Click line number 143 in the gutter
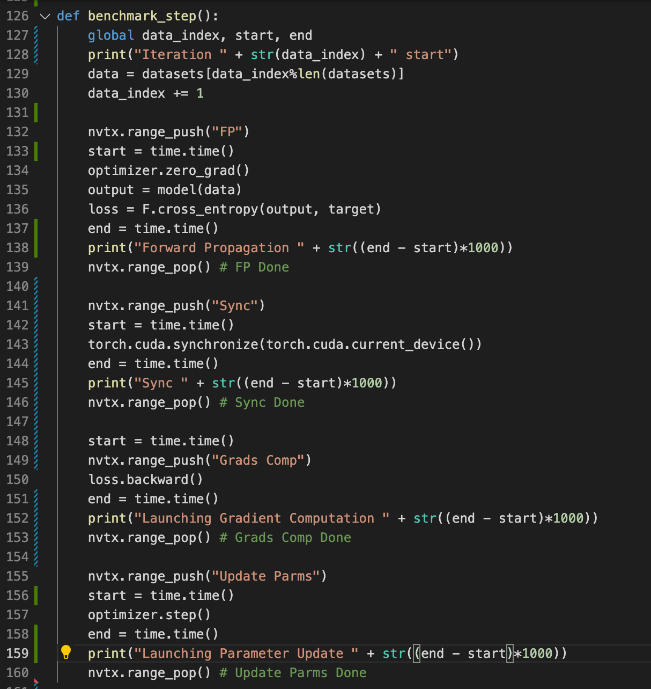 click(x=17, y=344)
